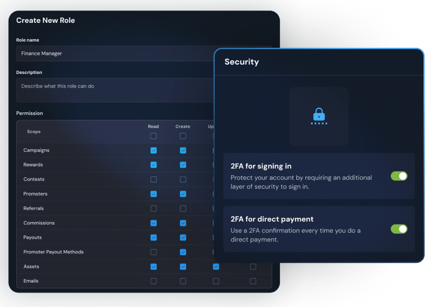Viewport: 430px width, 307px height.
Task: Uncheck Create permission for Promoter Payout Methods
Action: (183, 252)
